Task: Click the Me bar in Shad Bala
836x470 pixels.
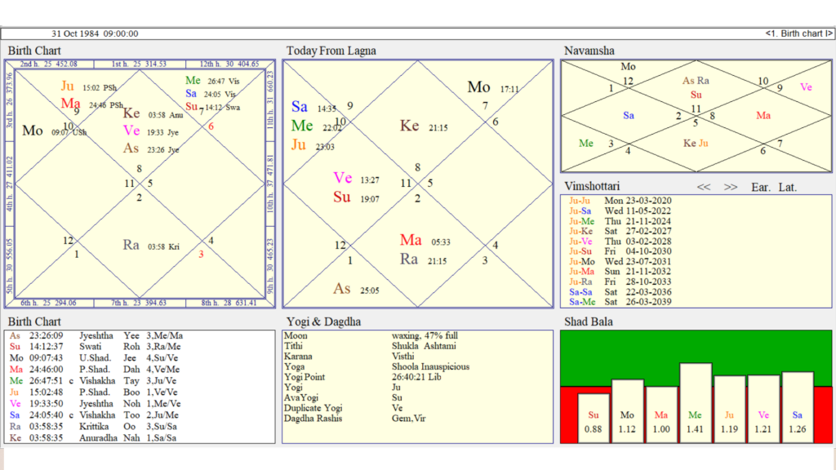Action: click(696, 403)
